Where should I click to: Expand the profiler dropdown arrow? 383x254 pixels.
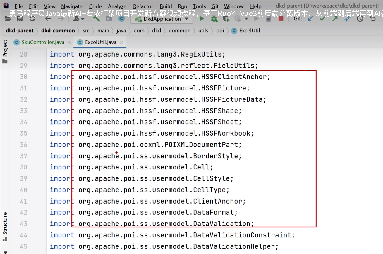point(246,19)
